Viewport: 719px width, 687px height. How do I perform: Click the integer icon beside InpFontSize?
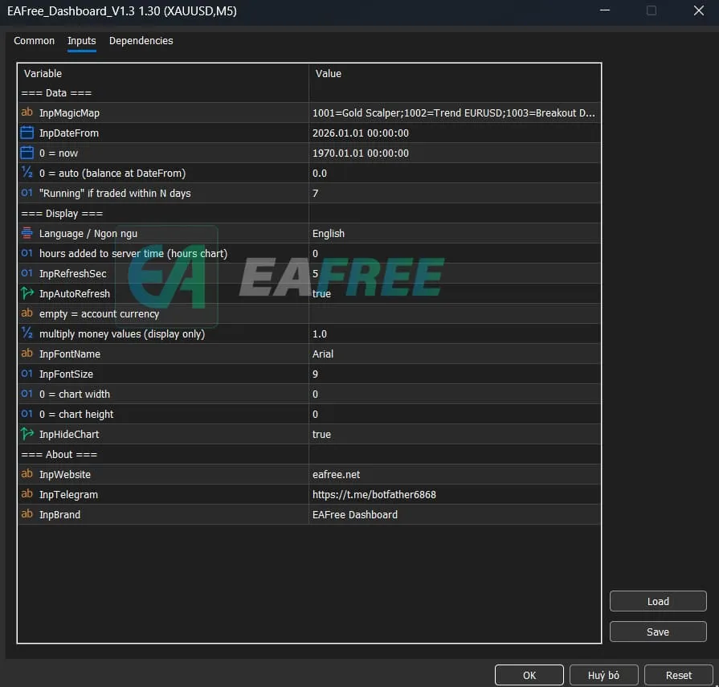point(27,374)
